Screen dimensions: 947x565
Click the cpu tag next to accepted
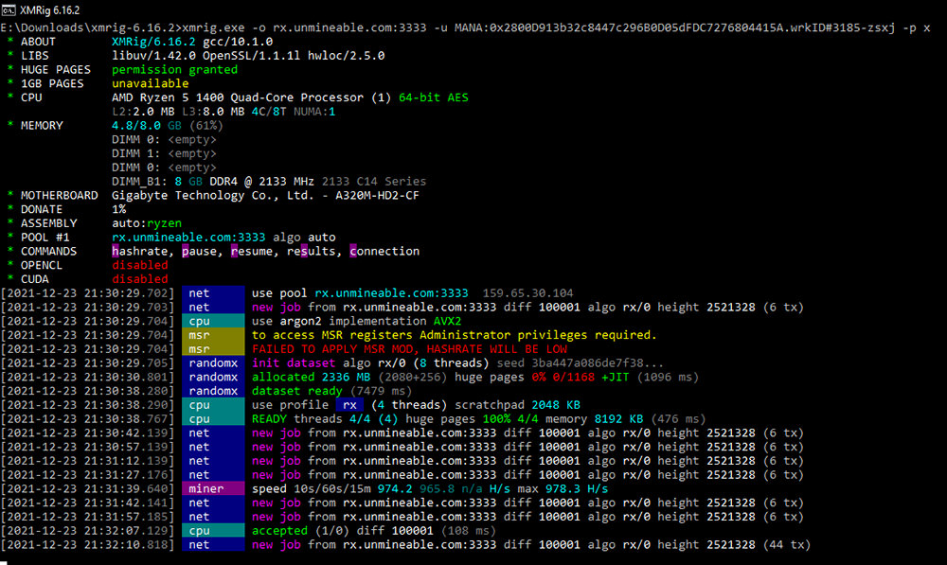tap(213, 531)
